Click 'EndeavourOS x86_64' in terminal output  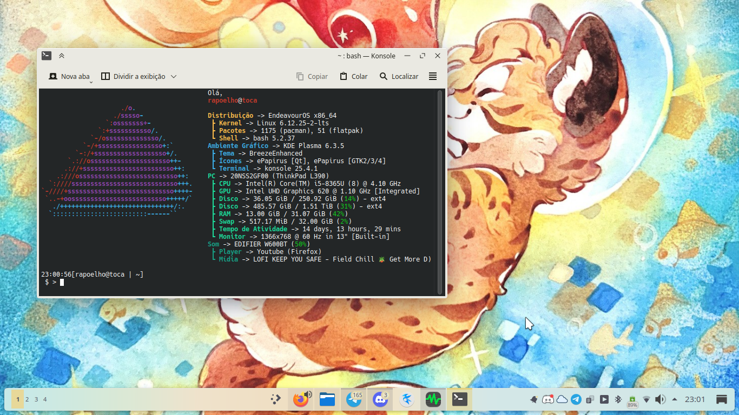[x=302, y=116]
